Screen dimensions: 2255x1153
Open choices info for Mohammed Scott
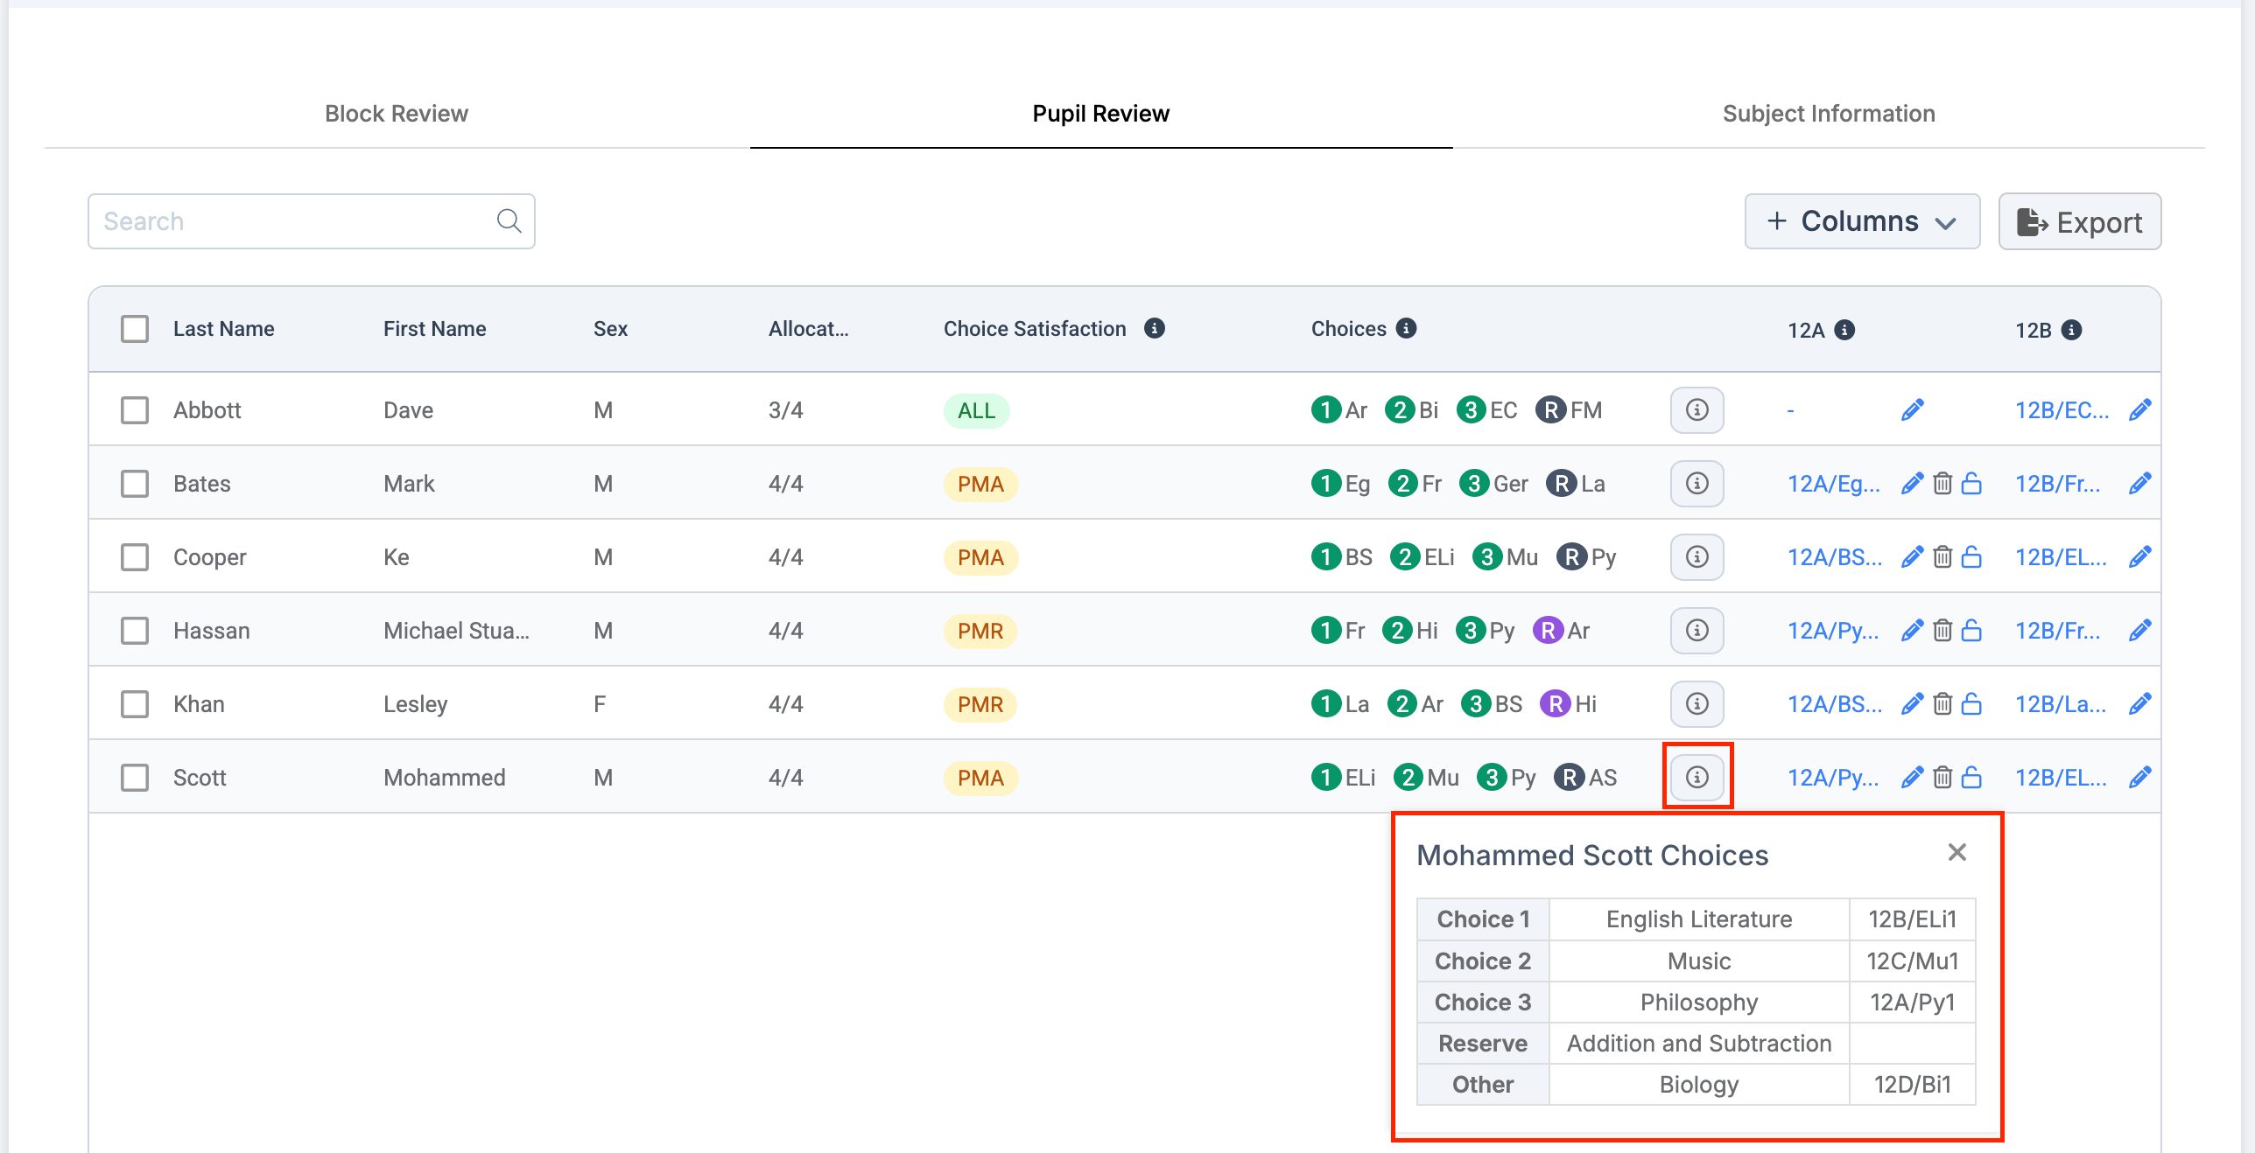[x=1697, y=777]
